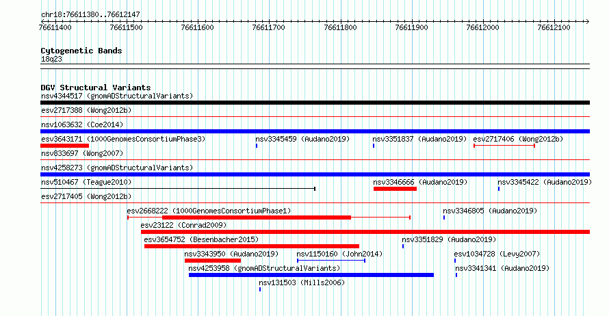
Task: Click the nsv3351837 blue insertion marker
Action: (x=374, y=146)
